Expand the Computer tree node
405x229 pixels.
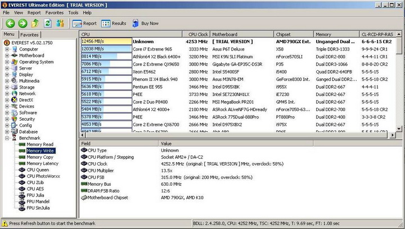pos(7,49)
